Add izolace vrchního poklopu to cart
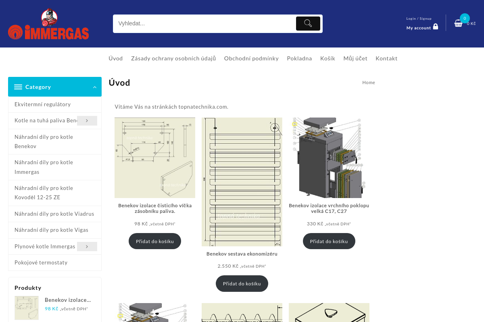 click(x=329, y=241)
